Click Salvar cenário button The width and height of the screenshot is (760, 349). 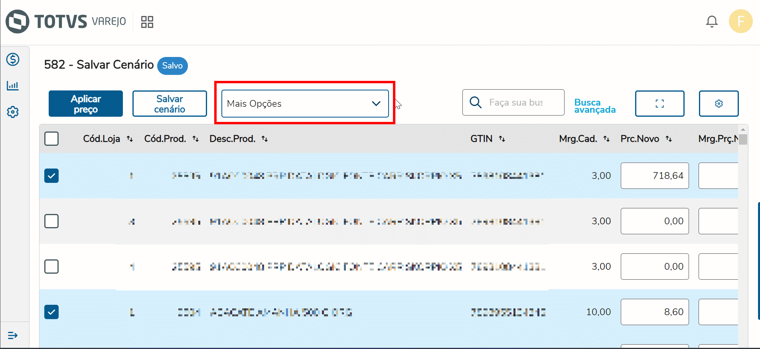click(170, 104)
